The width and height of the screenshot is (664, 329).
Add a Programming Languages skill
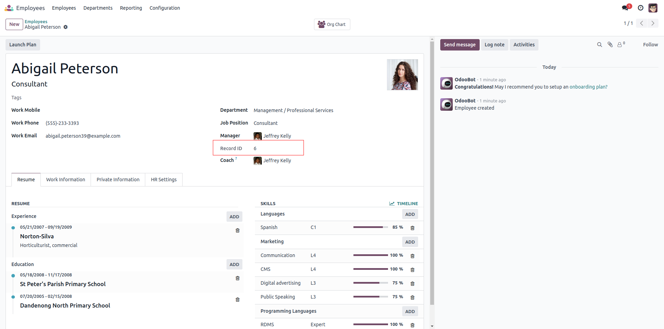point(410,311)
